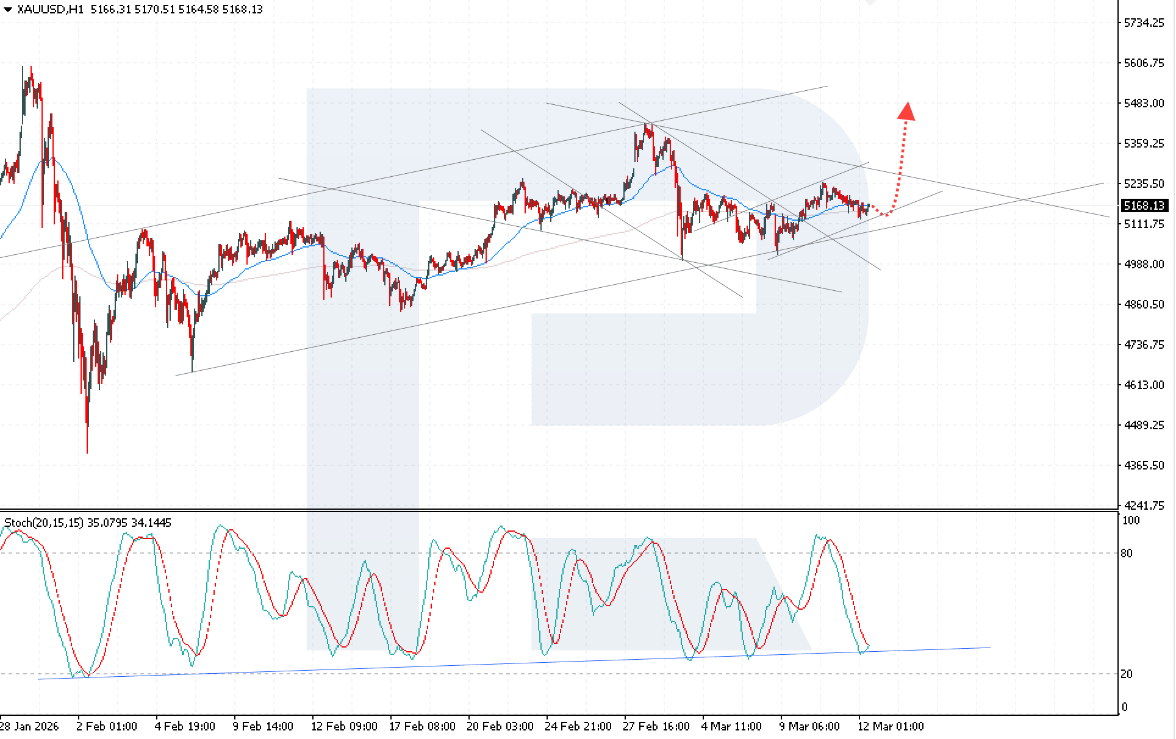The image size is (1176, 739).
Task: Click the 4613.00 price axis label
Action: (x=1144, y=385)
